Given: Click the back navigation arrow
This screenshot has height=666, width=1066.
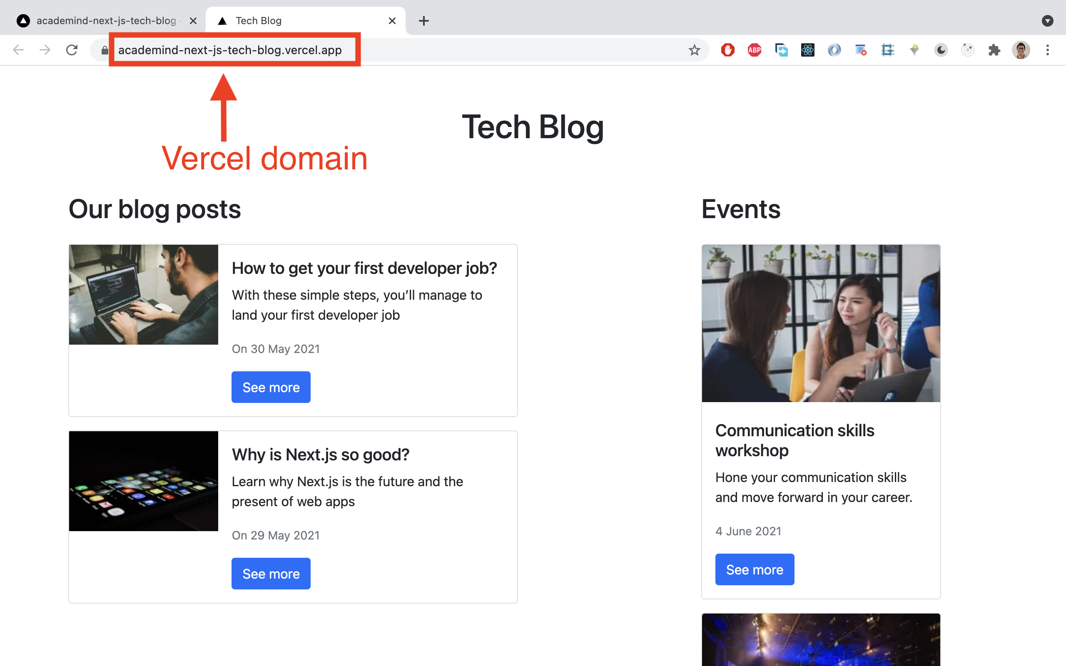Looking at the screenshot, I should pos(18,50).
